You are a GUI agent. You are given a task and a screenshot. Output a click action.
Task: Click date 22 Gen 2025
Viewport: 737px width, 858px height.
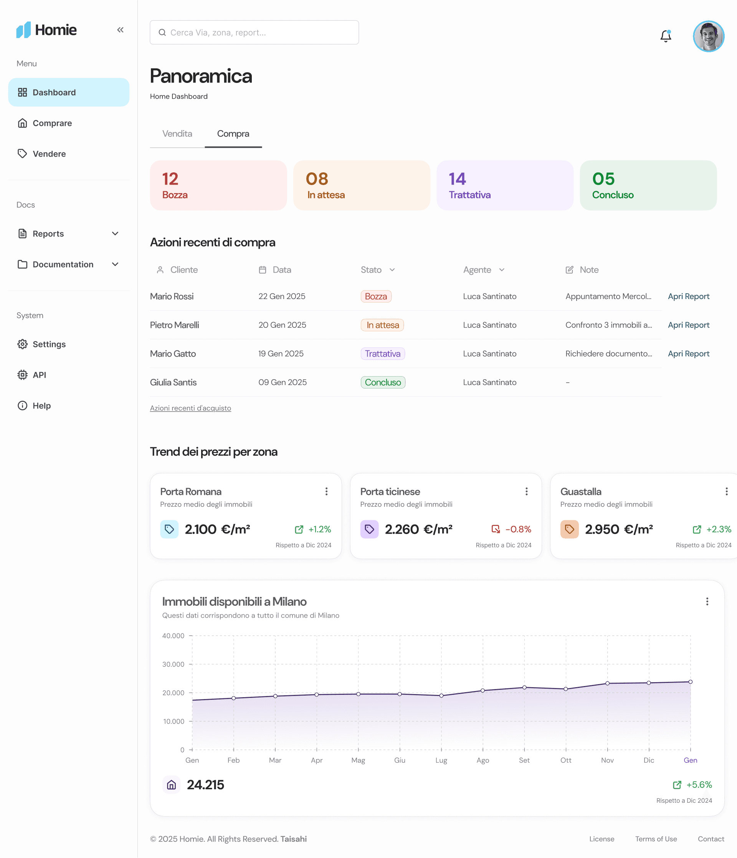tap(281, 296)
